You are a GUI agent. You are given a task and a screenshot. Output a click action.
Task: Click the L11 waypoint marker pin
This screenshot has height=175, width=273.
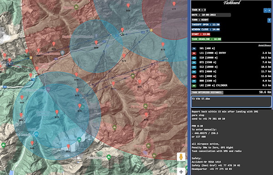point(174,4)
